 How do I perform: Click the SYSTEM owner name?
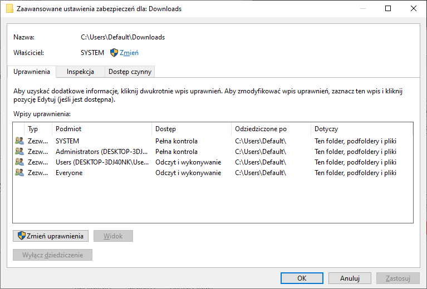point(92,53)
